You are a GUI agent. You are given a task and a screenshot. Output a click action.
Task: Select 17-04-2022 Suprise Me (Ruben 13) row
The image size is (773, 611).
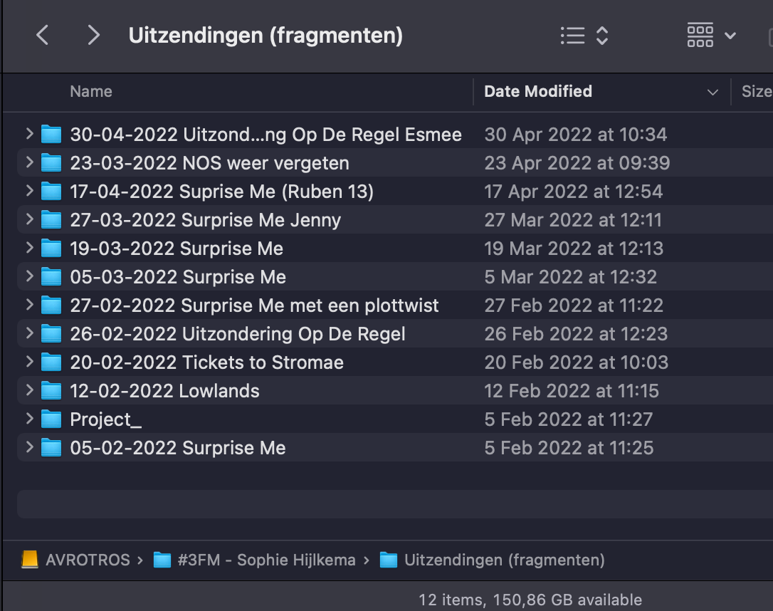click(395, 192)
